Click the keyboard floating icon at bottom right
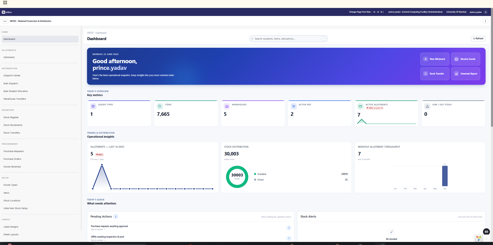The width and height of the screenshot is (493, 245). [x=486, y=232]
